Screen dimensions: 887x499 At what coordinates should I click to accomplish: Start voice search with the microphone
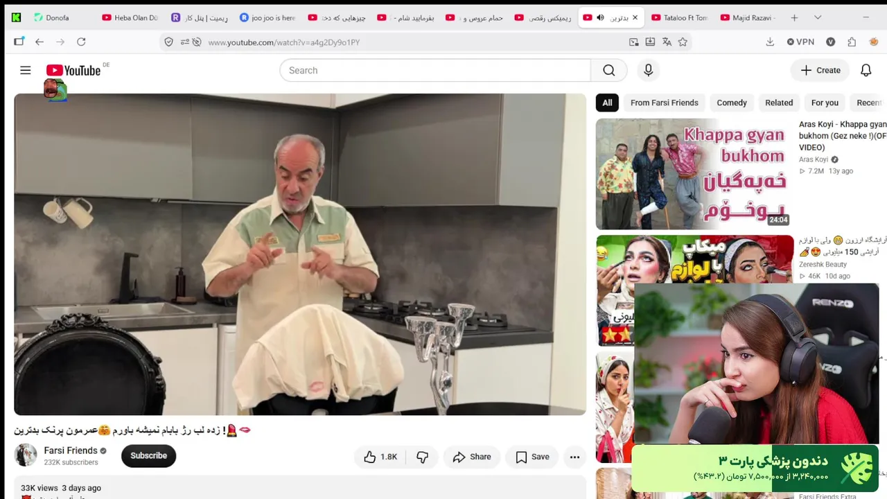tap(649, 70)
